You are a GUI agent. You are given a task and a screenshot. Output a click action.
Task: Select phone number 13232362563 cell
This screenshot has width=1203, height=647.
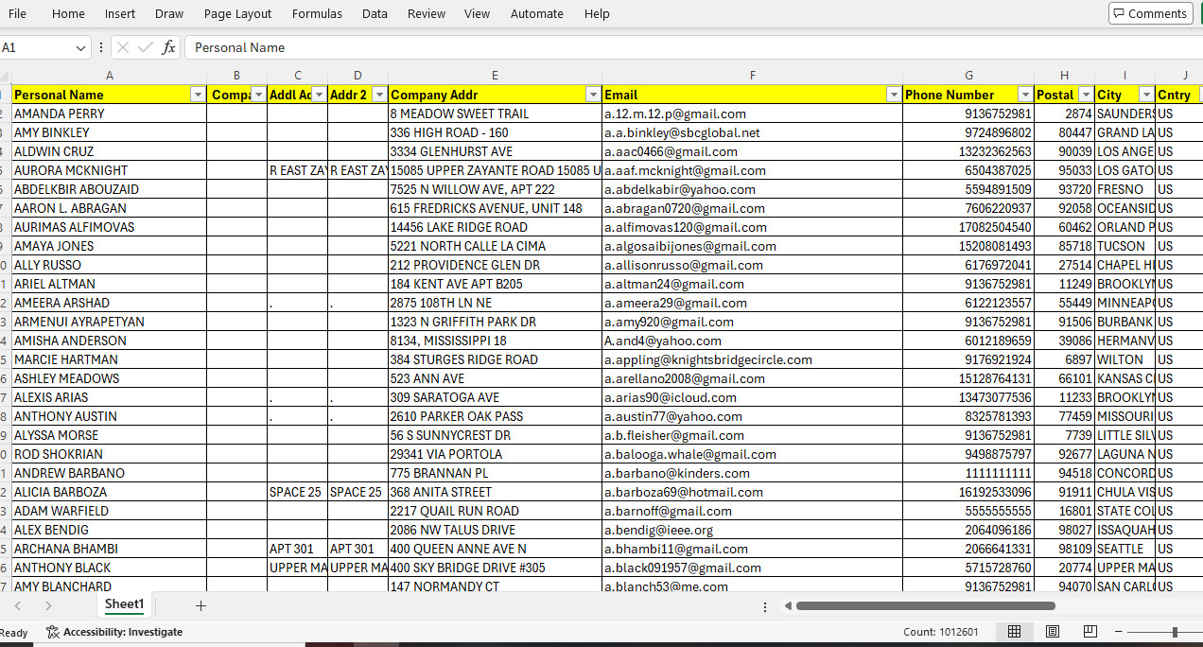coord(968,151)
